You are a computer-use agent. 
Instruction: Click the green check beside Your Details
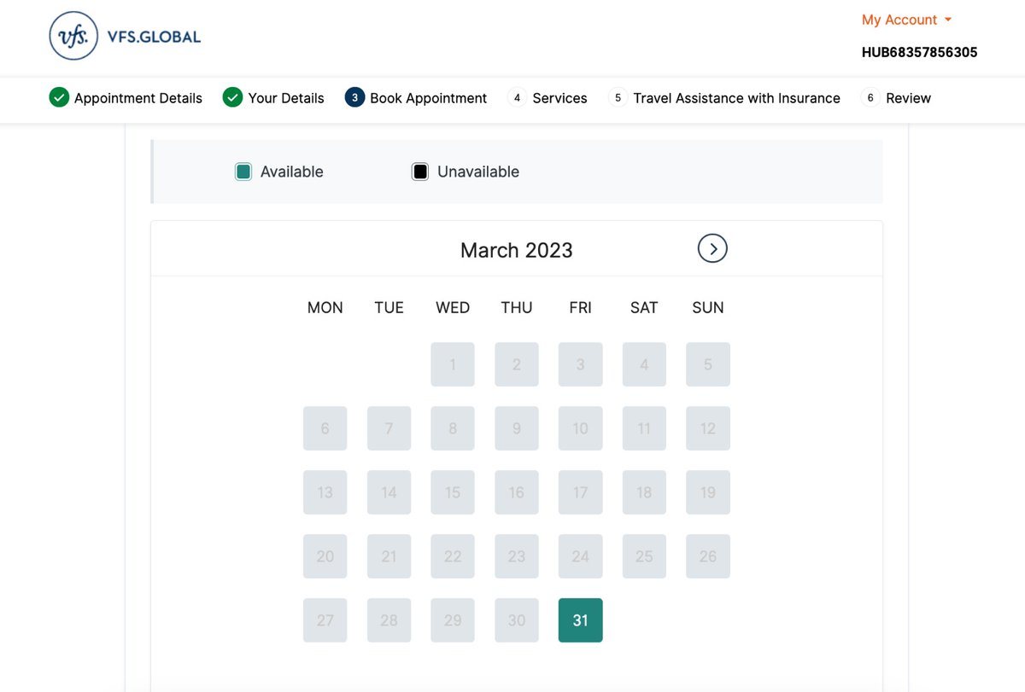(232, 98)
